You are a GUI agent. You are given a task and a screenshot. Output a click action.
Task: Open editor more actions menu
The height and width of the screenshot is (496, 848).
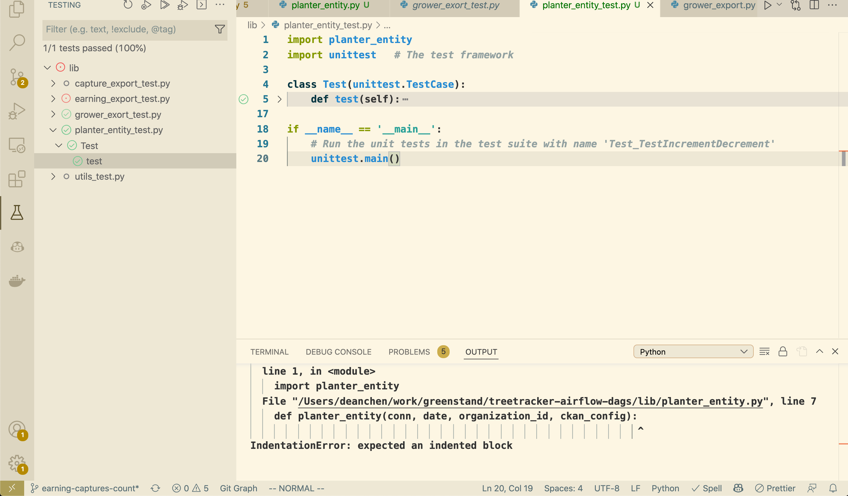pyautogui.click(x=832, y=5)
